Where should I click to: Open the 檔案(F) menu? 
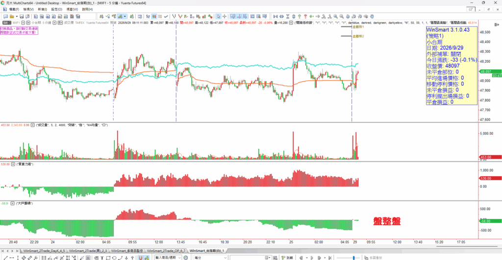[x=14, y=9]
